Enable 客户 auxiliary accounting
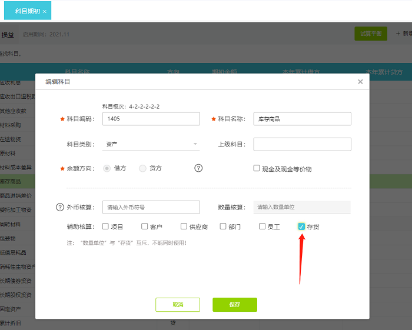 pos(145,226)
